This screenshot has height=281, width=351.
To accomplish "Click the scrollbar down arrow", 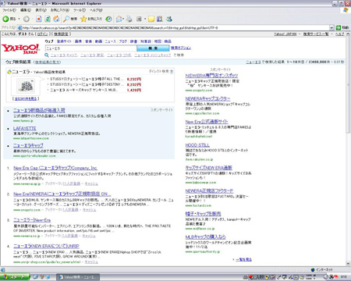I will point(348,263).
